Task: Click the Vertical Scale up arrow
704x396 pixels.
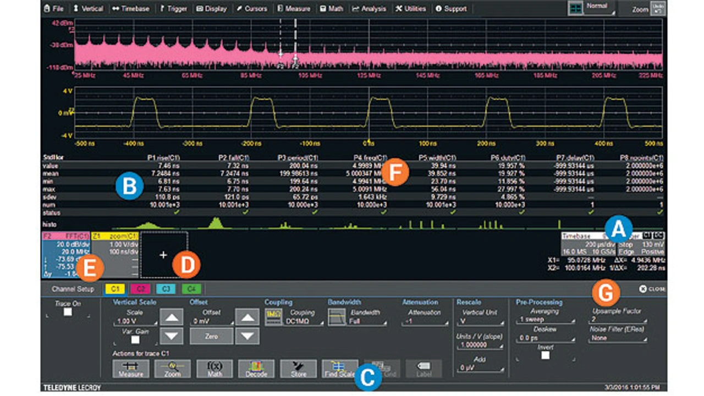Action: pos(172,317)
